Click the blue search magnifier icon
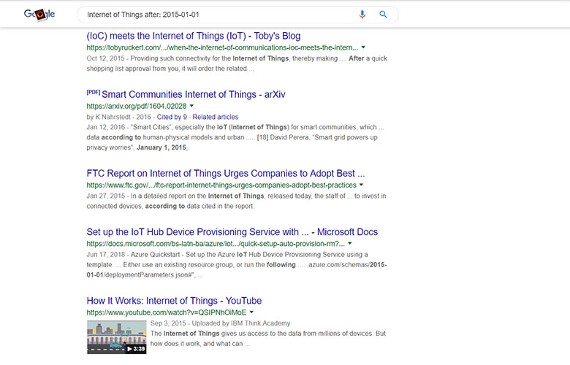This screenshot has width=570, height=365. (x=383, y=15)
